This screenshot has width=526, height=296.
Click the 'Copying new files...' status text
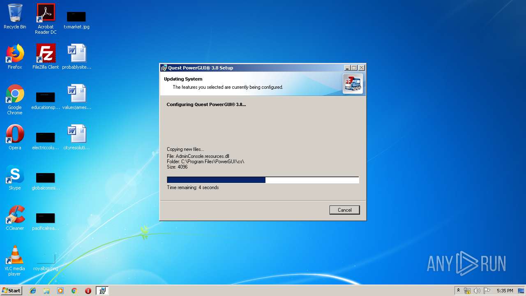(x=185, y=149)
